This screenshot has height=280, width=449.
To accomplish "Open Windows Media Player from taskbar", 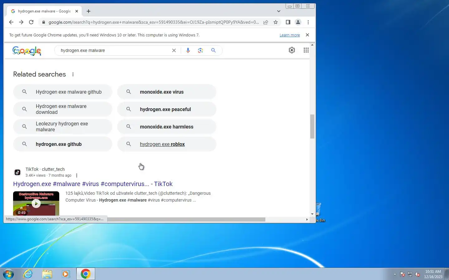I will tap(66, 274).
